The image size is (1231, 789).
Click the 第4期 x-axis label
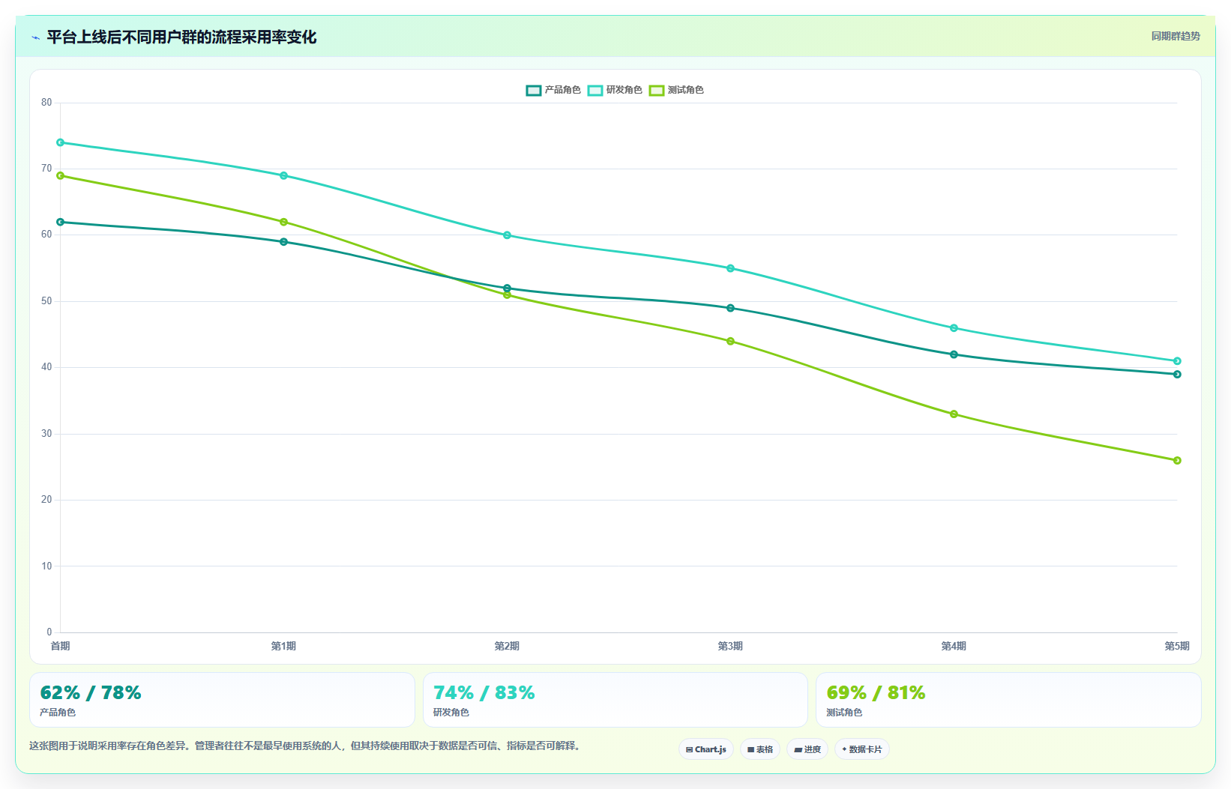(x=954, y=646)
